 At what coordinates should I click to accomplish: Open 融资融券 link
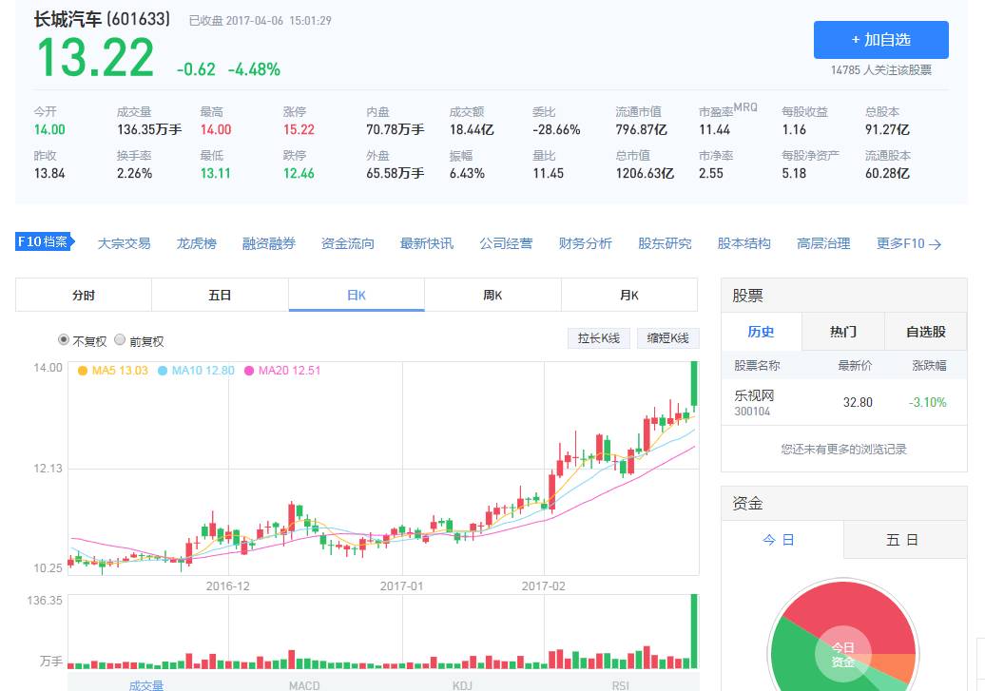pos(269,243)
